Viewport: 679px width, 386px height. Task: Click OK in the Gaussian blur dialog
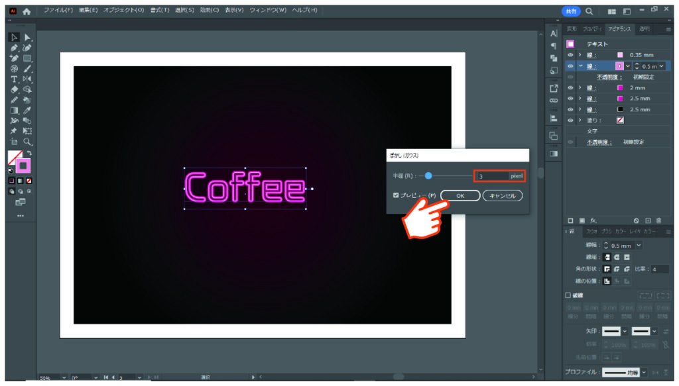pos(460,196)
